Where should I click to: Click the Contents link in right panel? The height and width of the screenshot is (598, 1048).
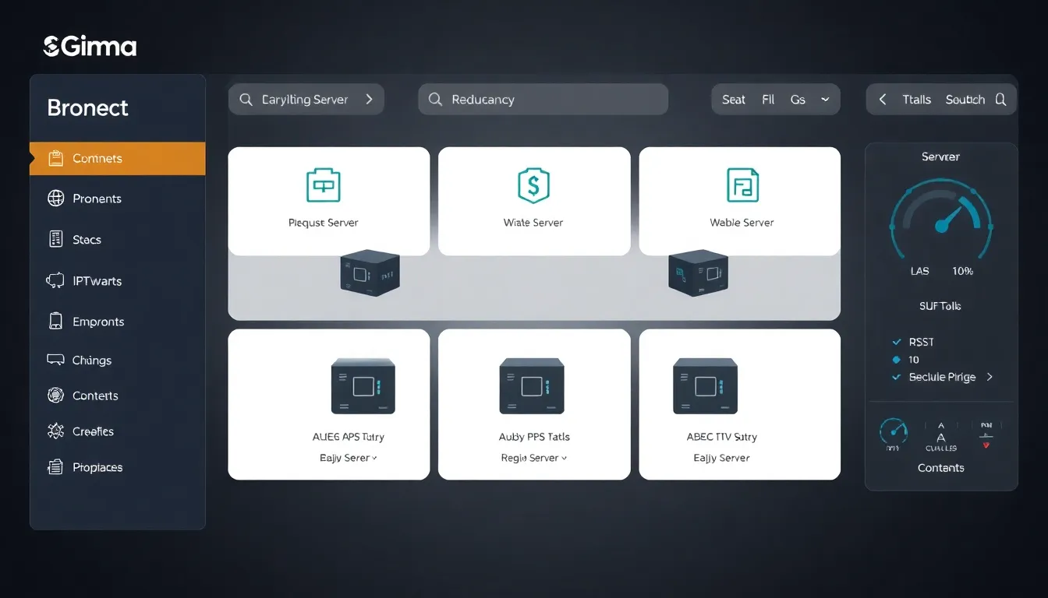pyautogui.click(x=940, y=468)
